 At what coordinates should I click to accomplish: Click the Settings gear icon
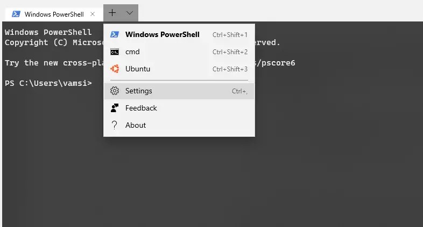coord(114,91)
